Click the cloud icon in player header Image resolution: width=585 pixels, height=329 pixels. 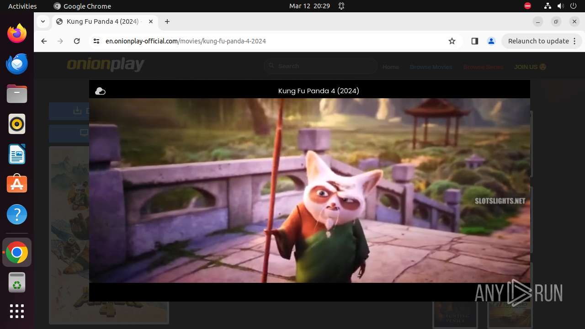[x=100, y=91]
